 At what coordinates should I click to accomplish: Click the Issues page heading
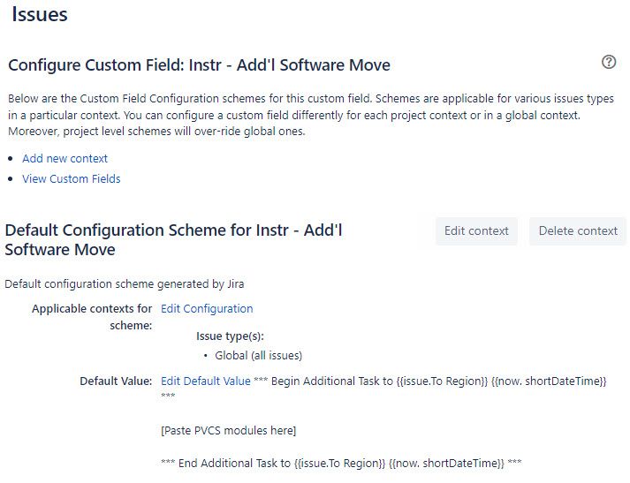pyautogui.click(x=39, y=15)
